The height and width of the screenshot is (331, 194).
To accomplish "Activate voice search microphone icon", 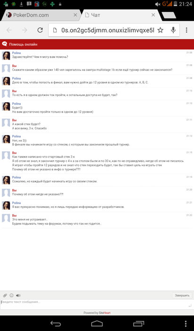I will click(173, 30).
